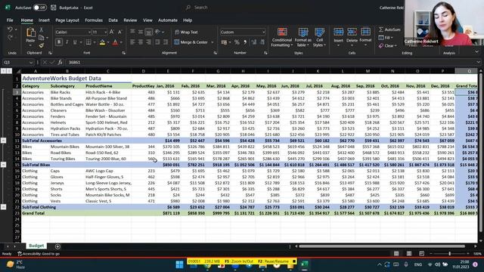Viewport: 484px width, 272px height.
Task: Open the File tab
Action: pos(10,20)
